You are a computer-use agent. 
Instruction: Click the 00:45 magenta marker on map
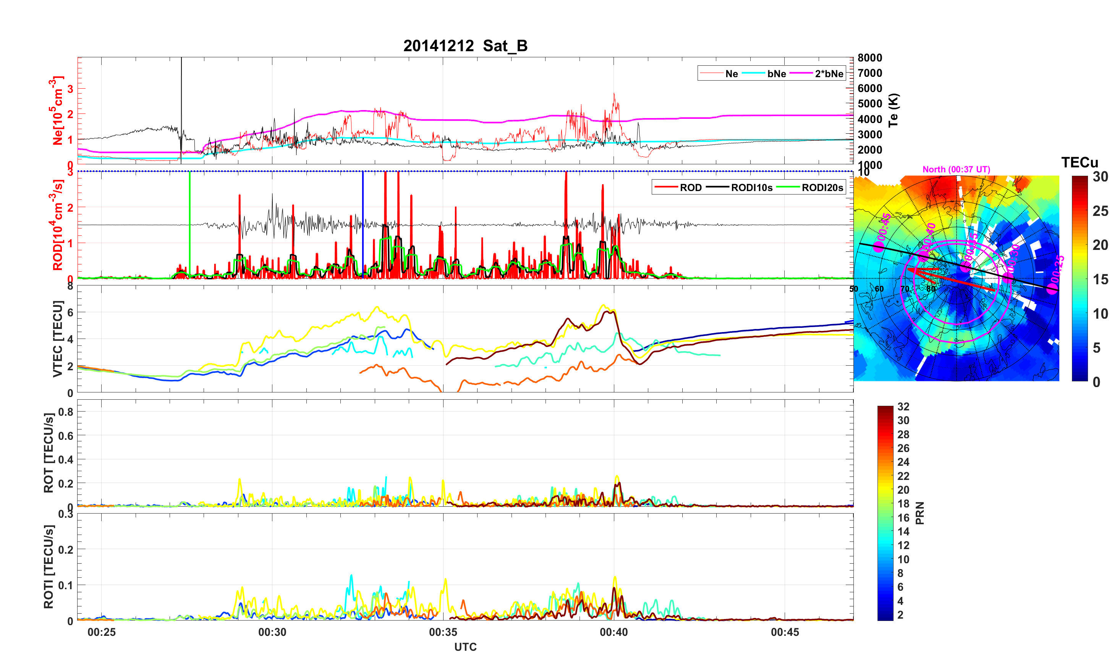[878, 246]
